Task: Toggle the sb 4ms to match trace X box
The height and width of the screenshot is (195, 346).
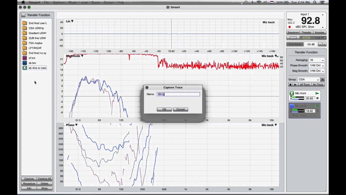Action: click(25, 68)
